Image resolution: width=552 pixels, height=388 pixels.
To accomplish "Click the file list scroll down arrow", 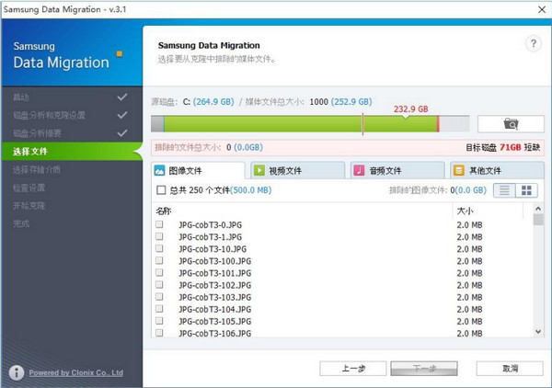I will (x=538, y=331).
